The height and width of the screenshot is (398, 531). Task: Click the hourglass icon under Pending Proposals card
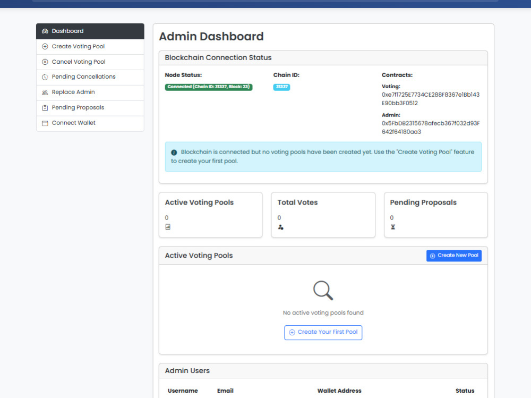pyautogui.click(x=393, y=227)
